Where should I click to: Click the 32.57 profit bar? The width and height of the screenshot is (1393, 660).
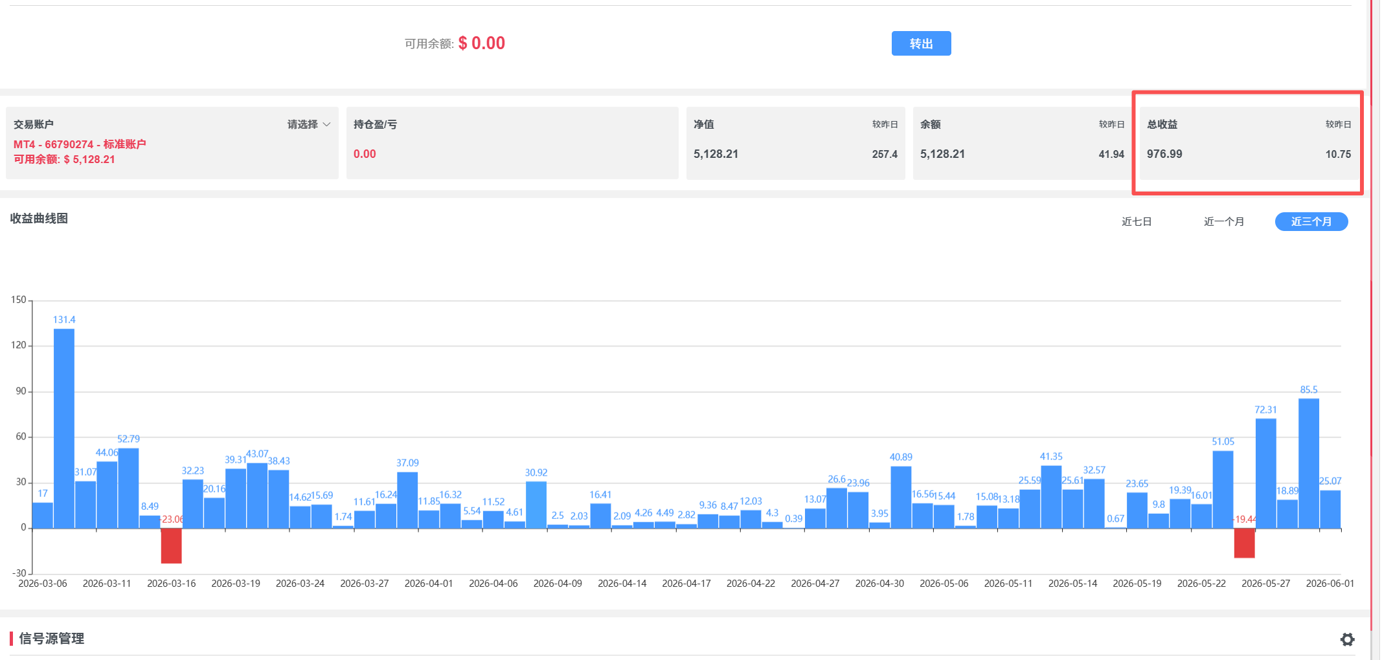click(1094, 504)
